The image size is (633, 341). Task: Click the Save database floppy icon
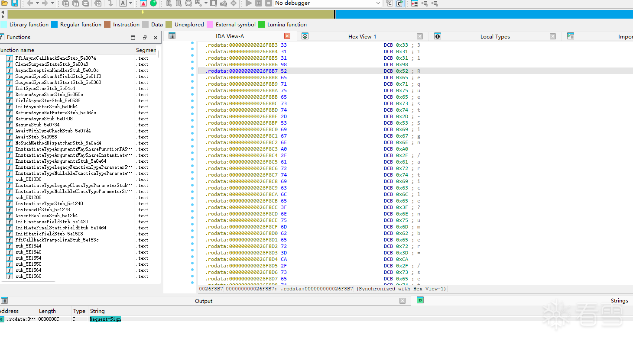[x=15, y=3]
